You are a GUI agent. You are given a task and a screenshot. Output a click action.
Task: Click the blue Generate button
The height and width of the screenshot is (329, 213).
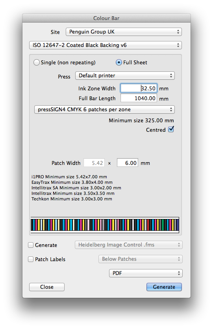(x=164, y=287)
